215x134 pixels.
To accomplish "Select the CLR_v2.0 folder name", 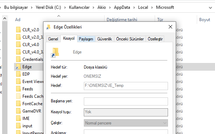I will click(31, 30).
